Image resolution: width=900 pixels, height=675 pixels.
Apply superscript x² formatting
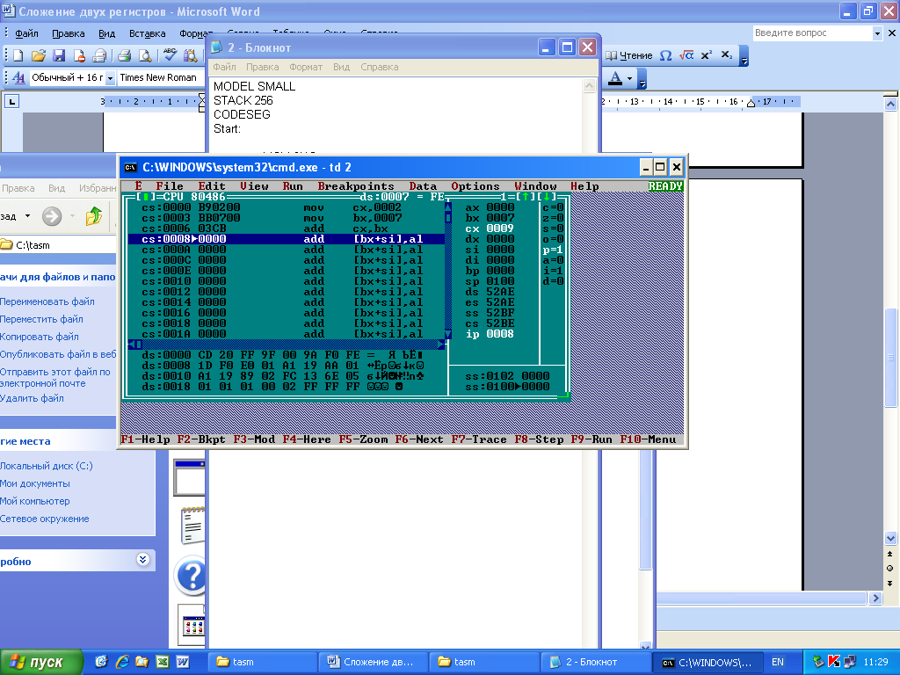pyautogui.click(x=707, y=55)
